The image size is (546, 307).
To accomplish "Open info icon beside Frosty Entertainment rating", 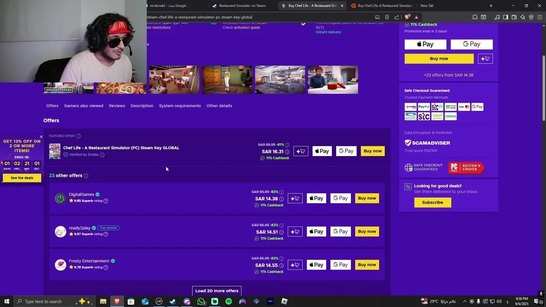I will pos(106,267).
